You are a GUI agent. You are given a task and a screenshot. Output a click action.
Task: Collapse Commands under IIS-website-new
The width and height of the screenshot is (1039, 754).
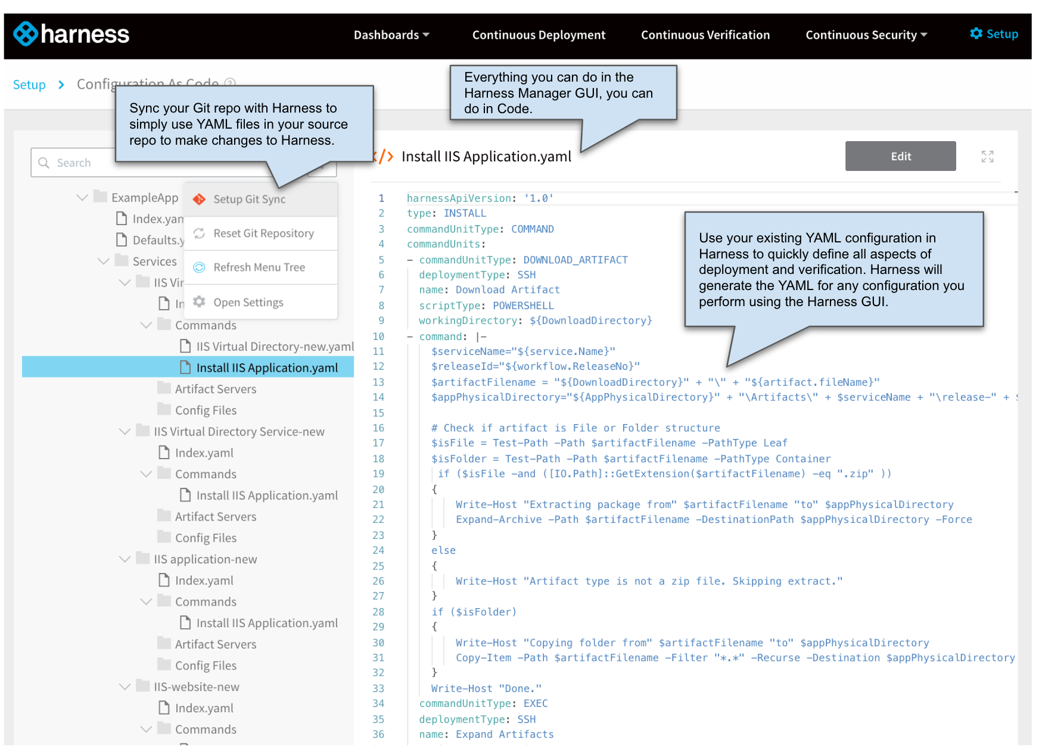coord(147,729)
